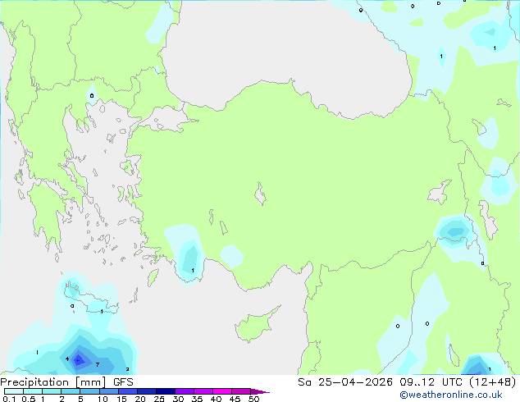The height and width of the screenshot is (402, 520).
Task: Click legend scale label "20"
Action: (x=140, y=399)
